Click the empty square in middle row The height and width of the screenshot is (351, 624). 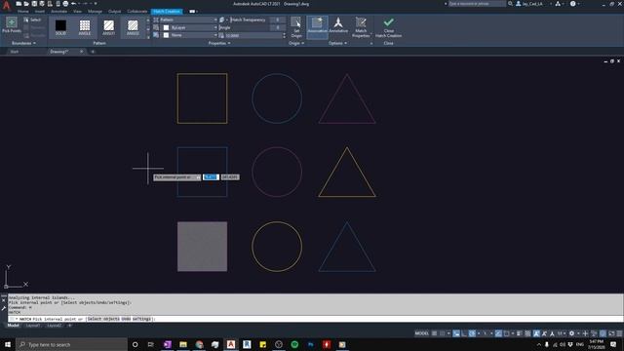pyautogui.click(x=202, y=172)
